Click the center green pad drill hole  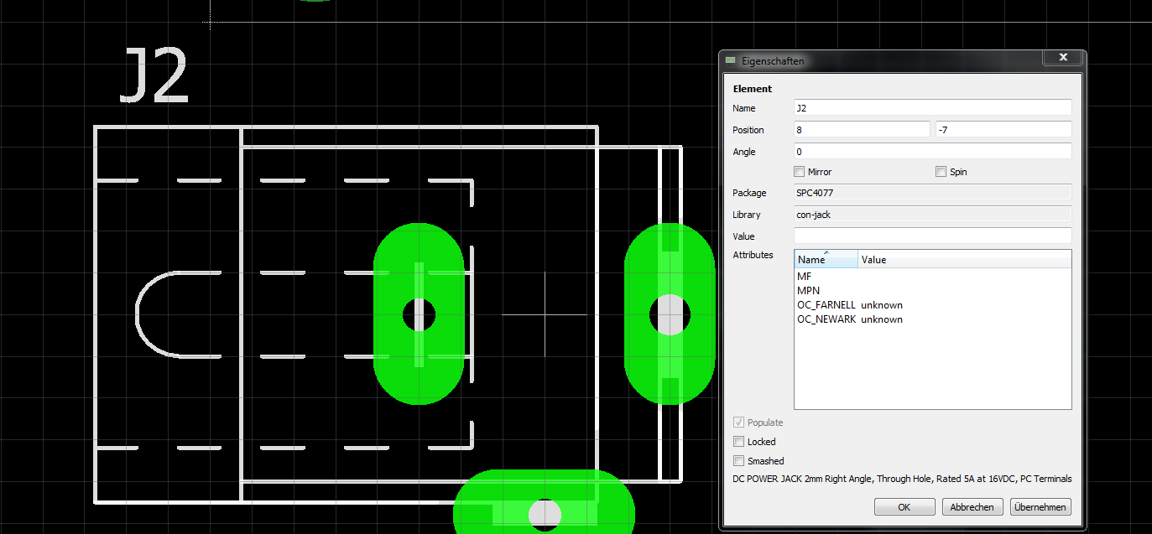(x=419, y=314)
